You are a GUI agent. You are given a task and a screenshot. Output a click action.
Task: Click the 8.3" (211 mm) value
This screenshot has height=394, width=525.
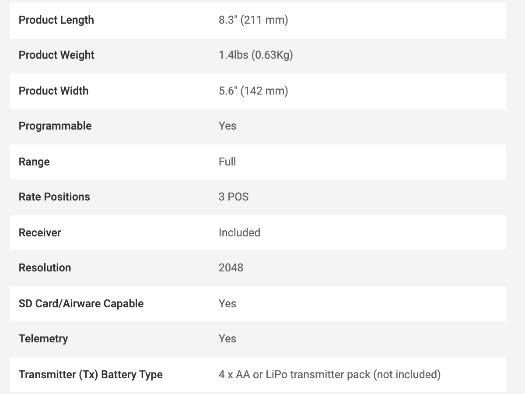pos(253,20)
